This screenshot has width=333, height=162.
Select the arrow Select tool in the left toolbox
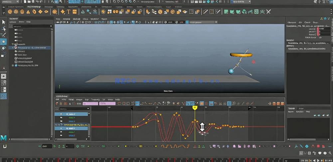(x=4, y=22)
